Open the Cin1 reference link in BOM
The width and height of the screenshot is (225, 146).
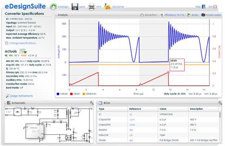tap(132, 119)
